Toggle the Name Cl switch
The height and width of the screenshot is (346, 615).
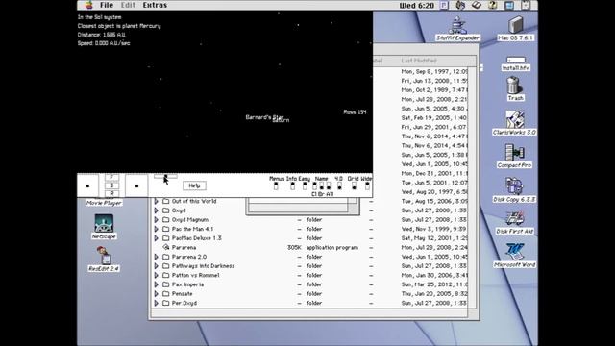(x=314, y=185)
